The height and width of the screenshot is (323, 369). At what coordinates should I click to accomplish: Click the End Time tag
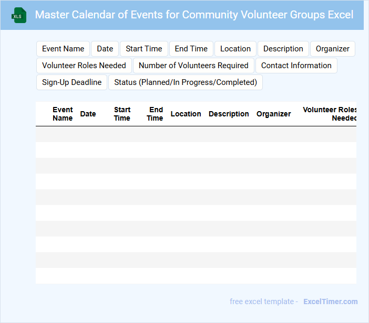coord(191,49)
